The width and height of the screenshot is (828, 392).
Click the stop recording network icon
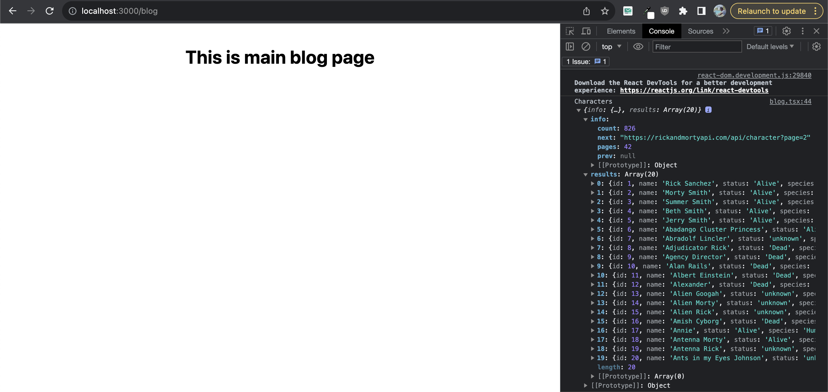pyautogui.click(x=586, y=47)
